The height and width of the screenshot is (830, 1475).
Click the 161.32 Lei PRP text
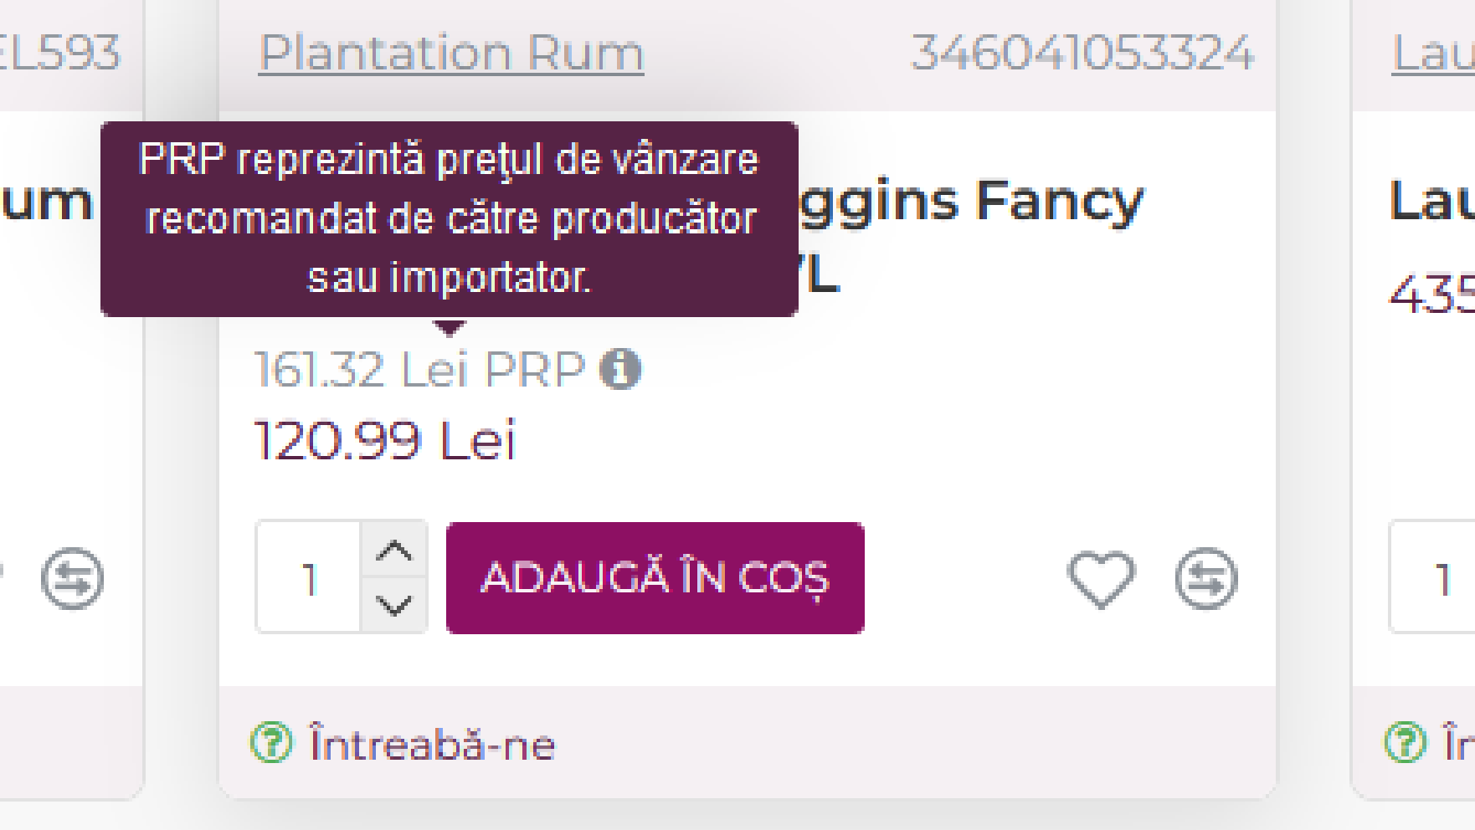pyautogui.click(x=419, y=369)
